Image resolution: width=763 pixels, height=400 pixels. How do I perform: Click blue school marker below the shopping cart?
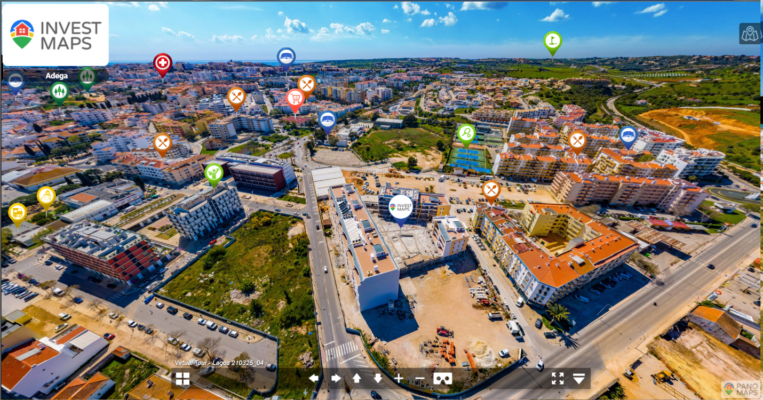click(328, 120)
